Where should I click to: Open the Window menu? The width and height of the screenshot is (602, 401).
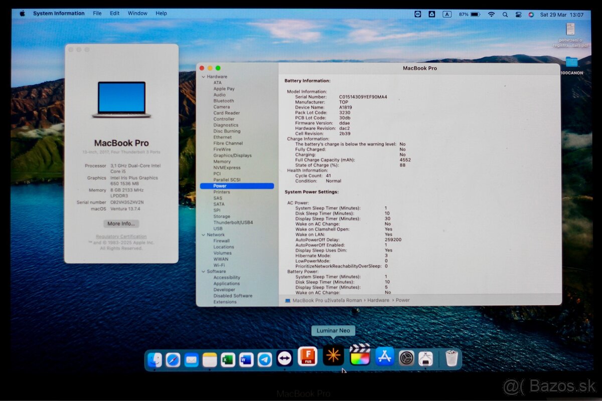pos(137,13)
